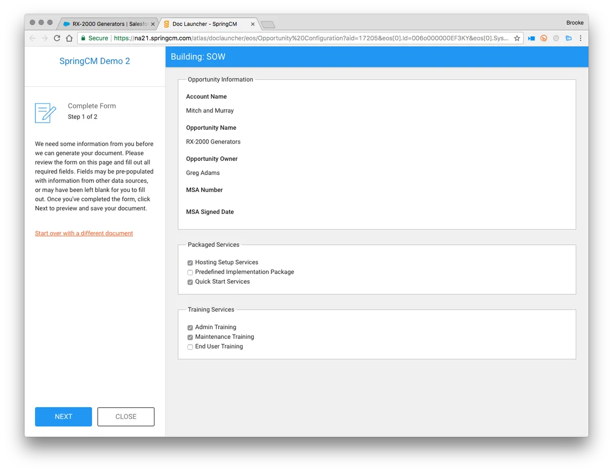This screenshot has height=472, width=613.
Task: Click the yellow window minimize button
Action: pos(41,22)
